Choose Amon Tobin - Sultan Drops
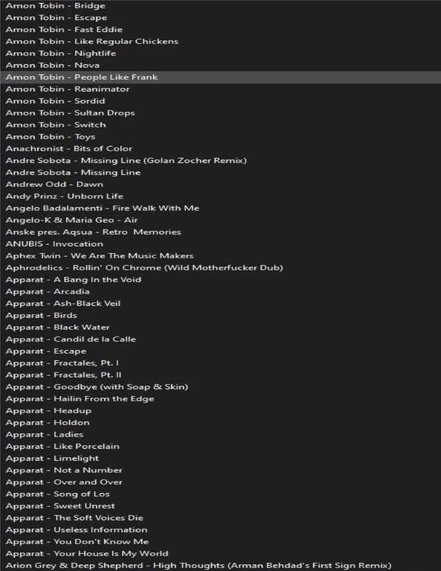 point(70,113)
